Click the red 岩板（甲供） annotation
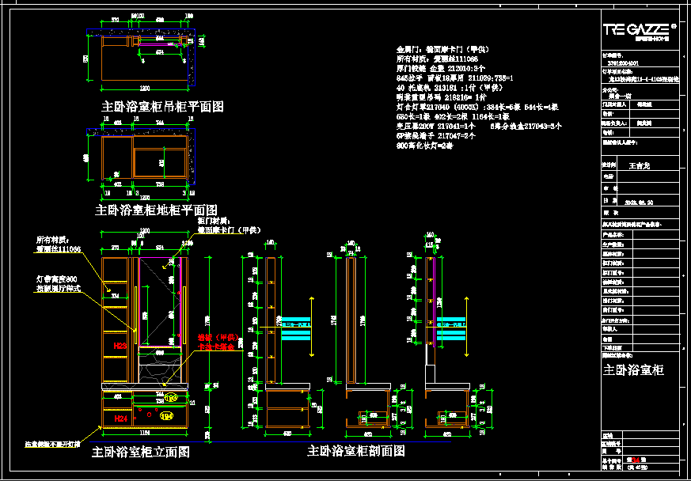This screenshot has height=481, width=691. [217, 338]
